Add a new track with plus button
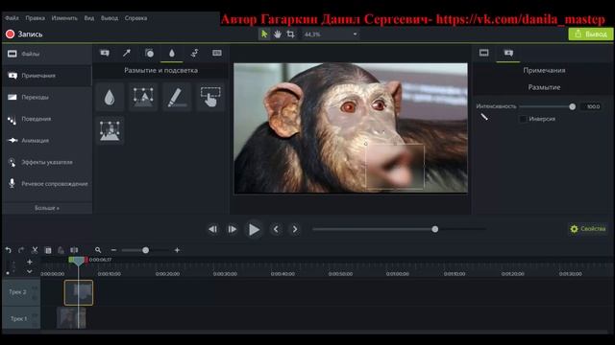The image size is (615, 345). (x=30, y=262)
